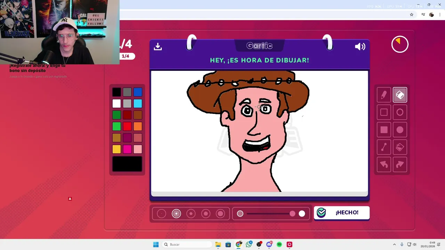
Task: Pick the bright green color swatch
Action: pyautogui.click(x=116, y=126)
